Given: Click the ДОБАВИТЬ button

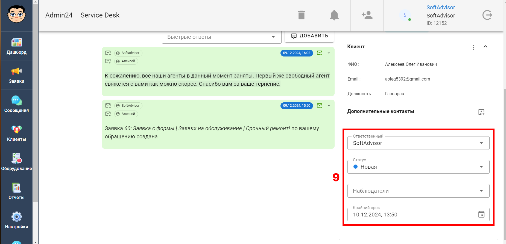Looking at the screenshot, I should [x=309, y=36].
